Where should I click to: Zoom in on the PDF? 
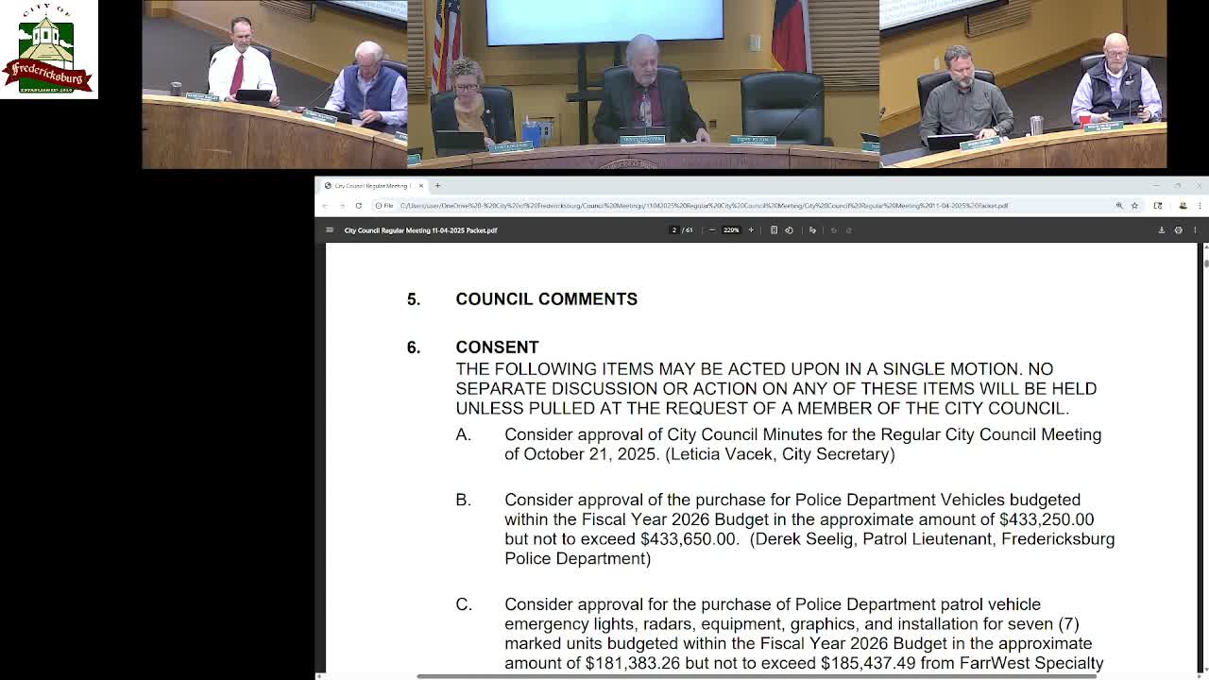click(x=750, y=229)
